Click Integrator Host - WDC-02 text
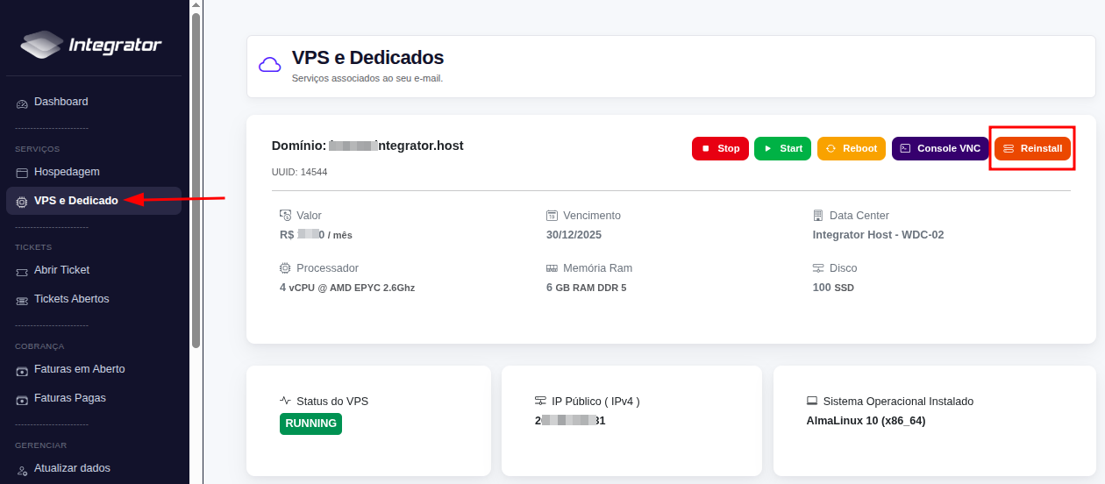This screenshot has width=1105, height=484. coord(878,235)
